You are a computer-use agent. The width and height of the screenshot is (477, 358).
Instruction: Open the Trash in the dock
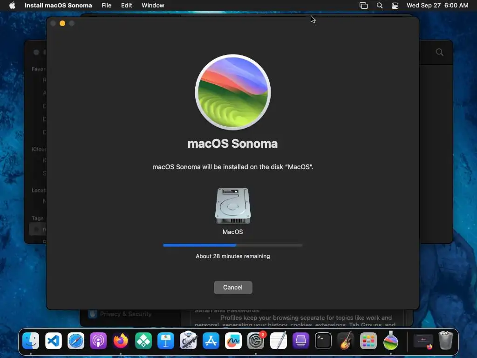coord(446,340)
